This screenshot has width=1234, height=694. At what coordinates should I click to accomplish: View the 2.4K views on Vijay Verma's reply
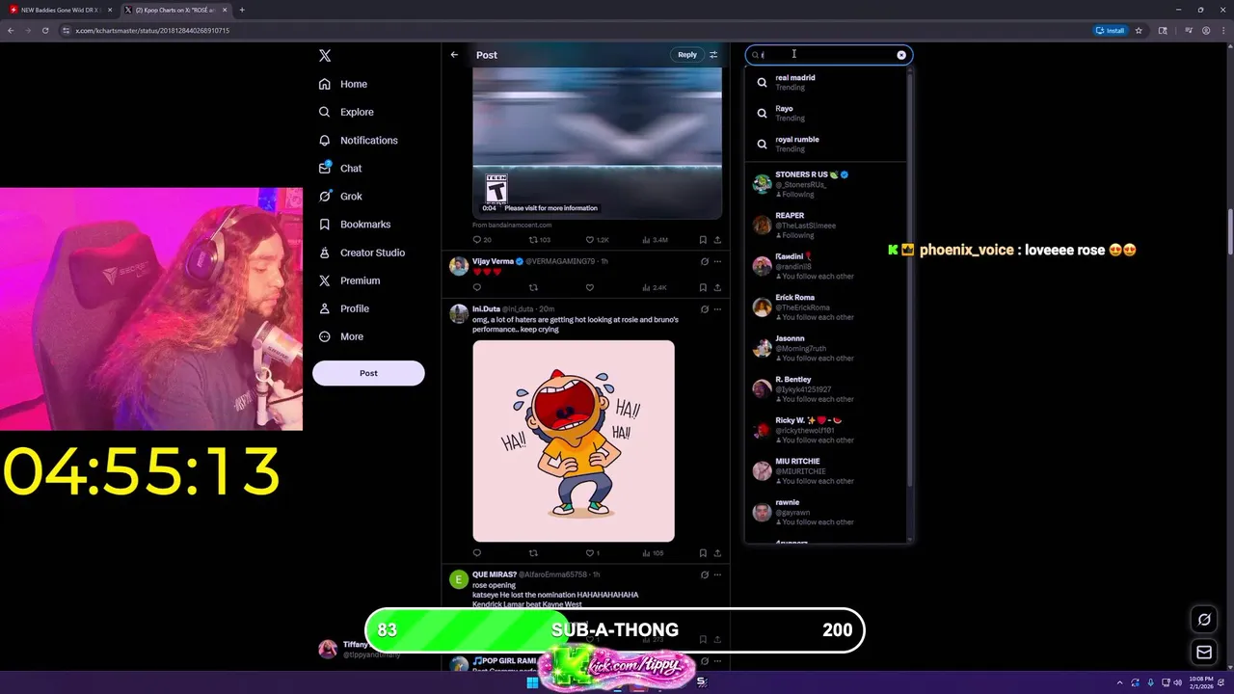pos(655,287)
